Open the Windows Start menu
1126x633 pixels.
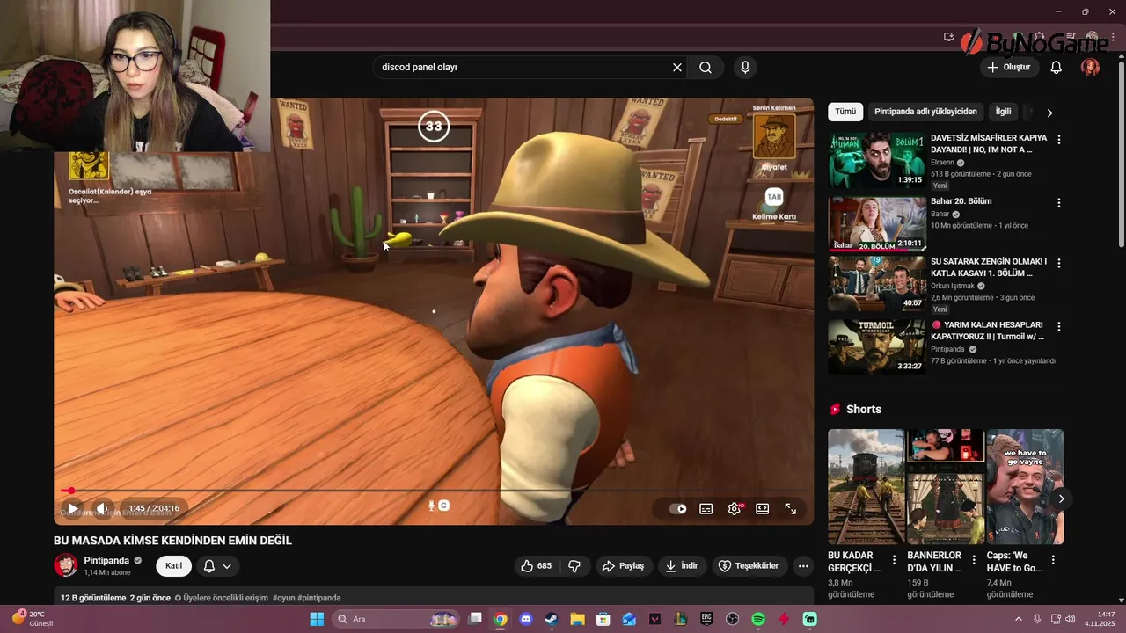pyautogui.click(x=317, y=619)
